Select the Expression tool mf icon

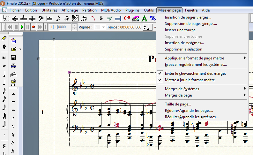(110, 18)
